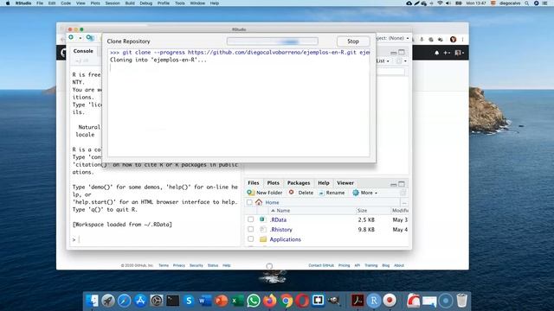The image size is (554, 311).
Task: Click the New Project icon in RStudio toolbar
Action: 90,37
